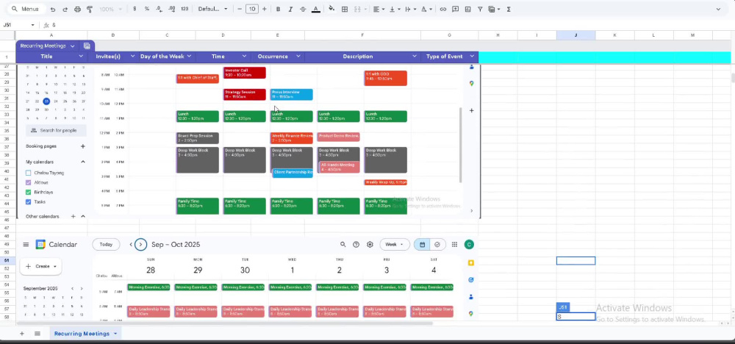The image size is (735, 344).
Task: Open the Fill color bucket
Action: coord(332,9)
